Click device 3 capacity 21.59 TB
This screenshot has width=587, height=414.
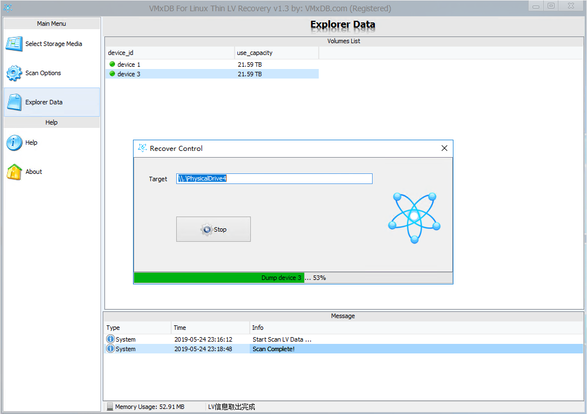point(250,74)
